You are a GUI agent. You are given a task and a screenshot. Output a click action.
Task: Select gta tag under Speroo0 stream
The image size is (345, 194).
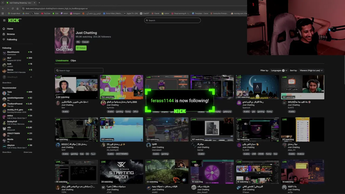(253, 112)
